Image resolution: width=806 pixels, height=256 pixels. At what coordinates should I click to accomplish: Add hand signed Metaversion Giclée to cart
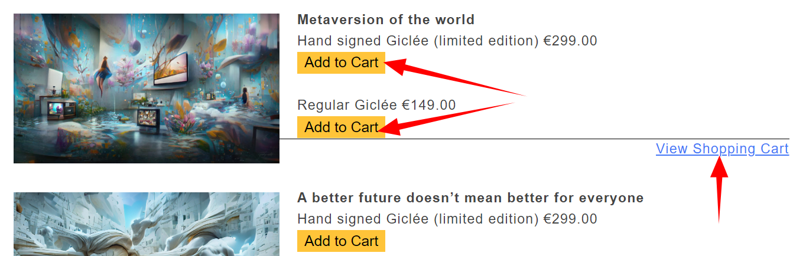point(341,63)
